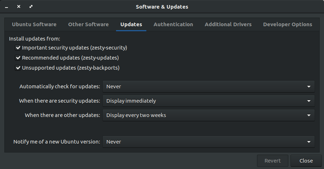Switch to the Other Software tab

(88, 24)
